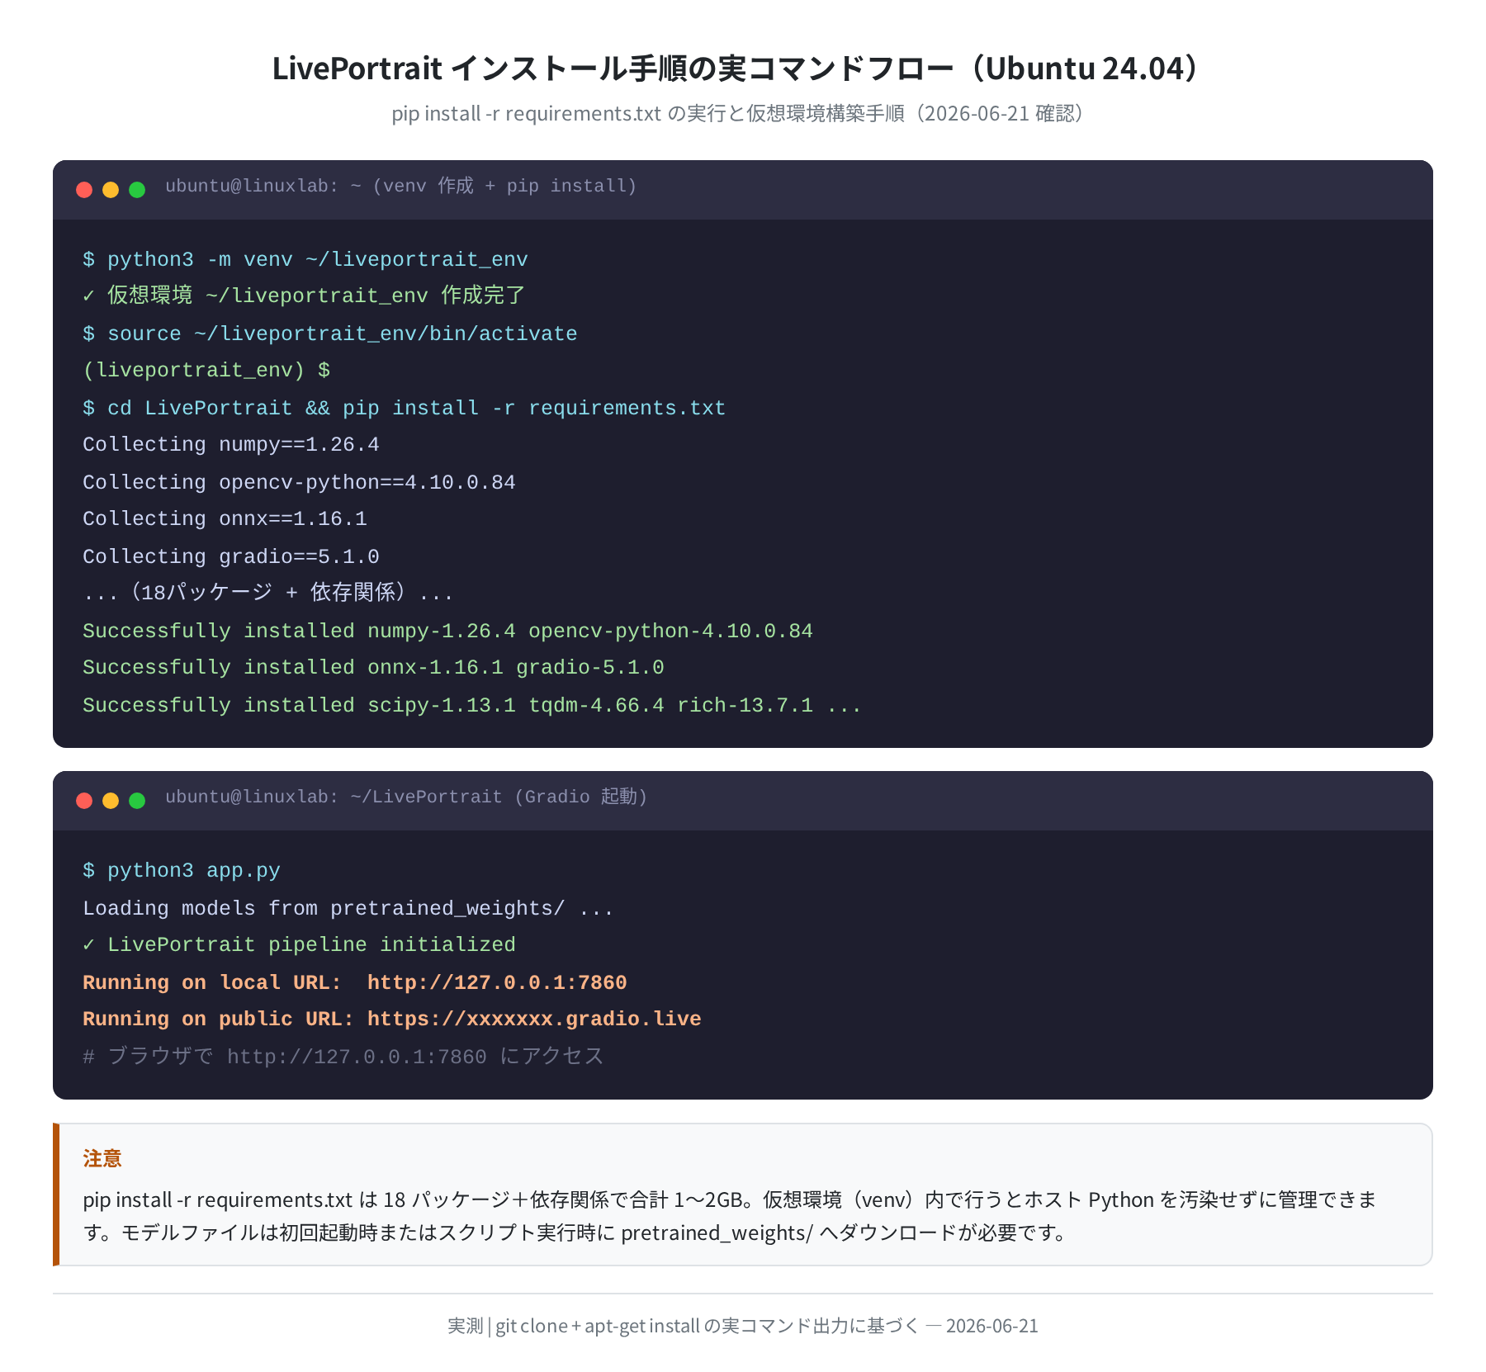1486x1372 pixels.
Task: Click Successfully installed onnx-1.16.1 line
Action: [x=373, y=667]
